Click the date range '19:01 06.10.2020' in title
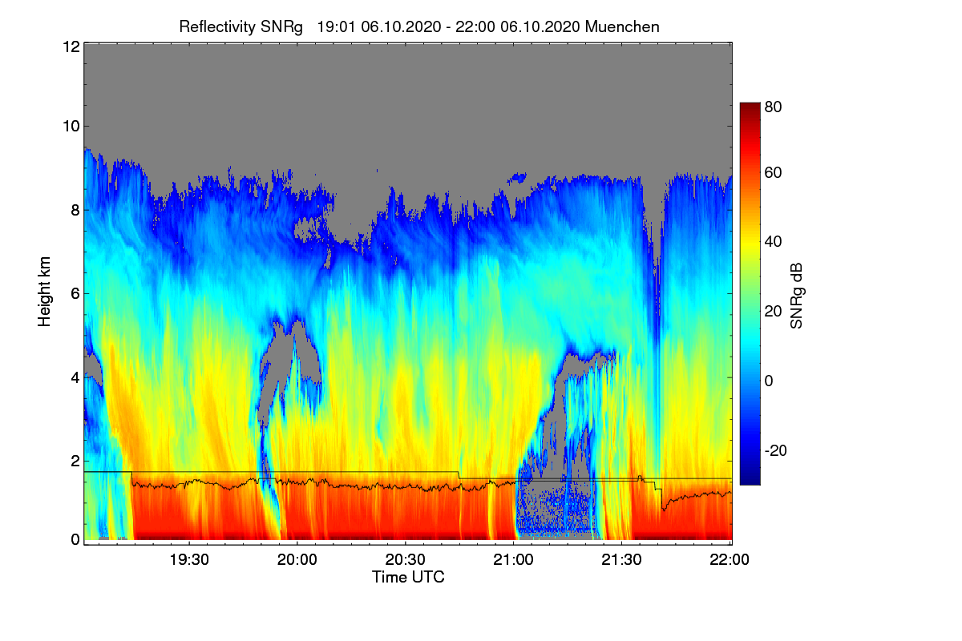The image size is (962, 641). click(378, 26)
